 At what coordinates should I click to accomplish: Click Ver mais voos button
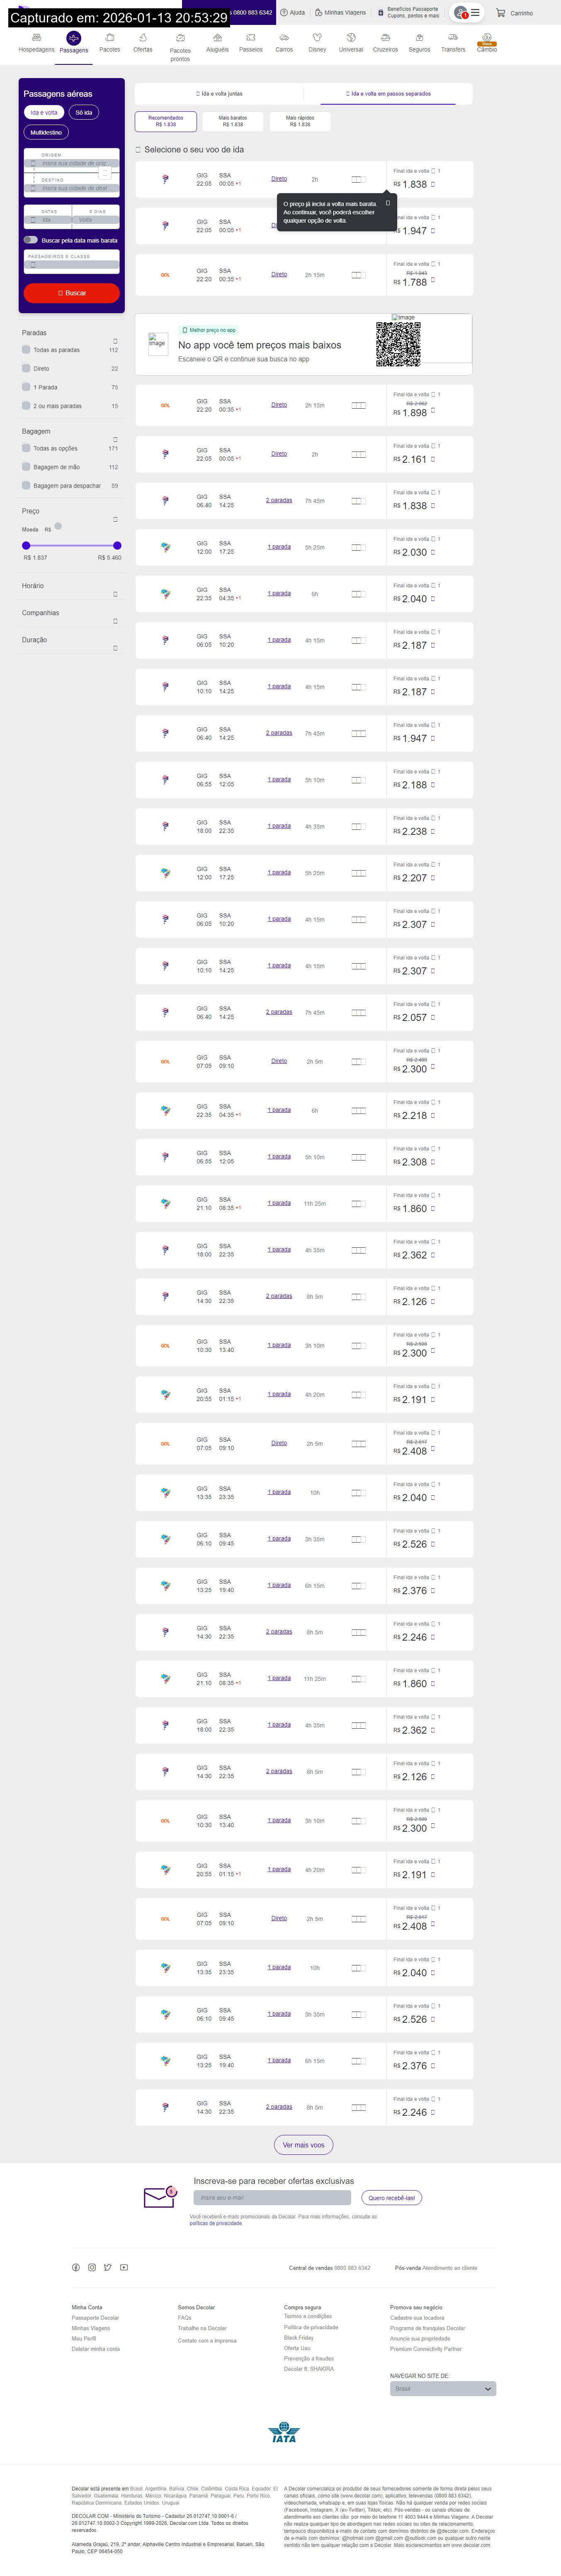point(304,2145)
